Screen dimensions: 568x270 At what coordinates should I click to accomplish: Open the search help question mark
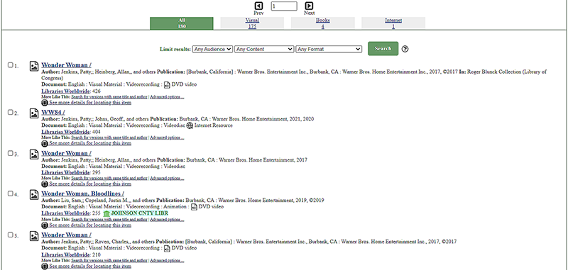click(x=405, y=49)
